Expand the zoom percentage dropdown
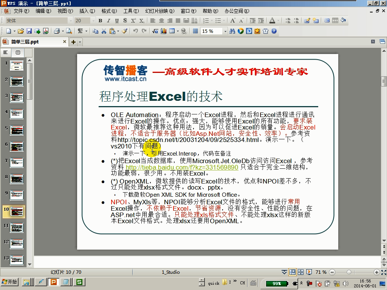This screenshot has height=290, width=387. [x=225, y=31]
